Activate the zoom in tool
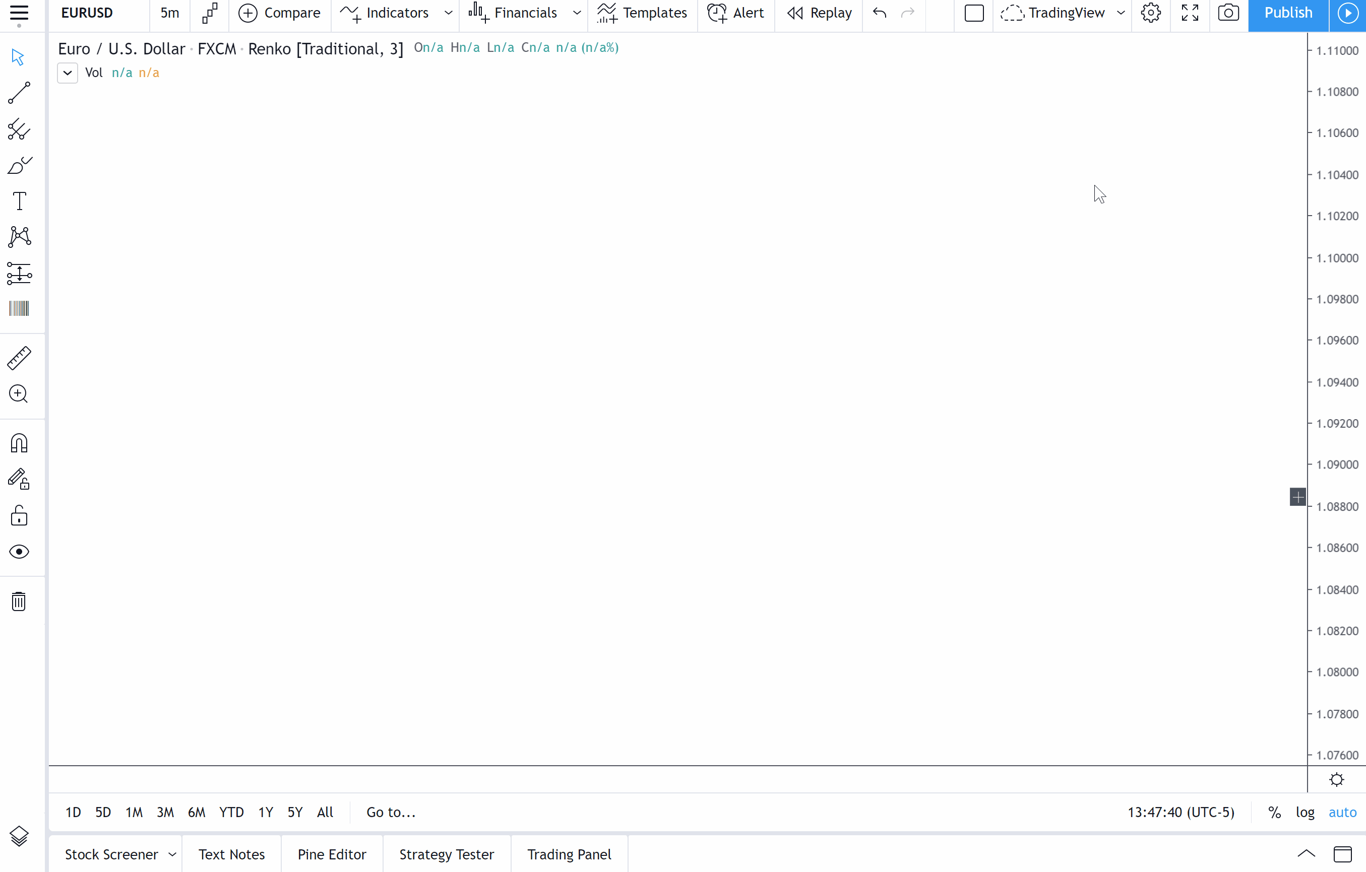This screenshot has width=1366, height=872. tap(19, 394)
